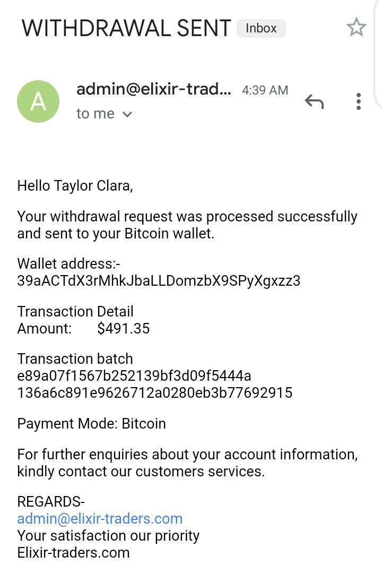Tap the 'Transaction Detail' heading
Viewport: 382px width, 581px height.
pyautogui.click(x=75, y=311)
